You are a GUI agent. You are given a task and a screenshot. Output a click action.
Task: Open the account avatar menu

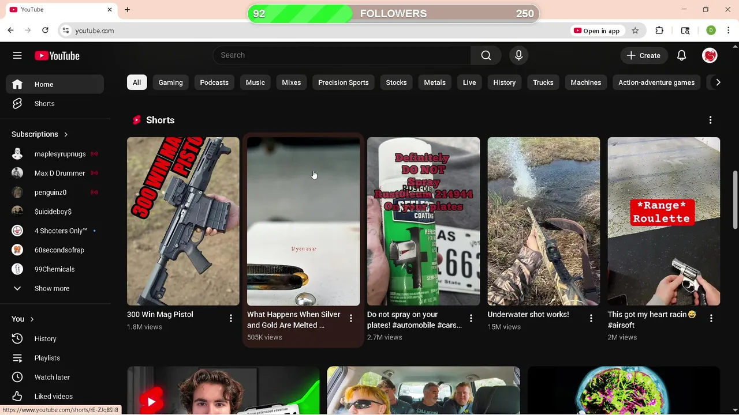coord(710,55)
